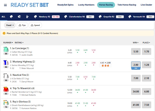This screenshot has width=155, height=111.
Task: Expand the Fixed odds dropdown
Action: pos(10,25)
